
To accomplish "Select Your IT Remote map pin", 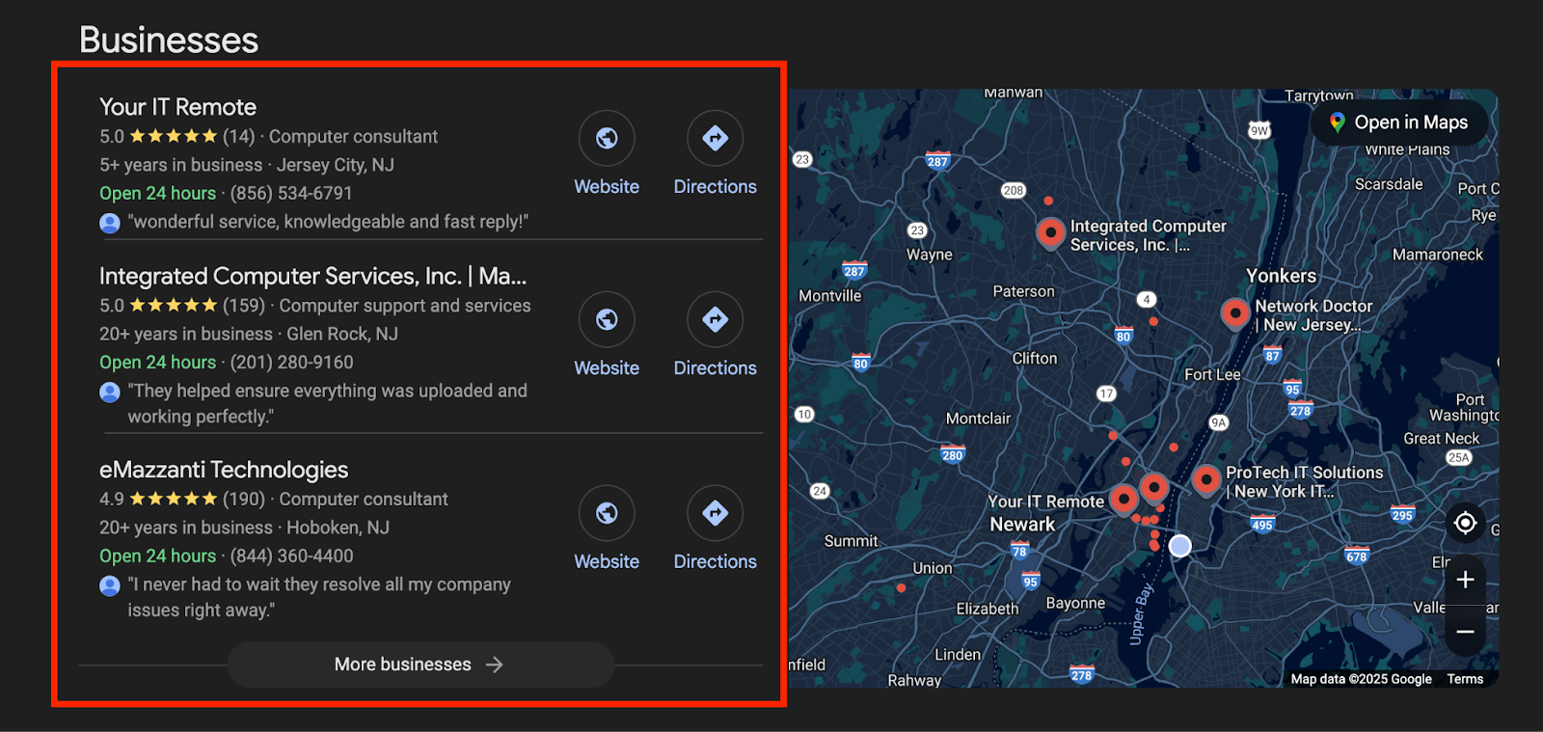I will pos(1123,500).
